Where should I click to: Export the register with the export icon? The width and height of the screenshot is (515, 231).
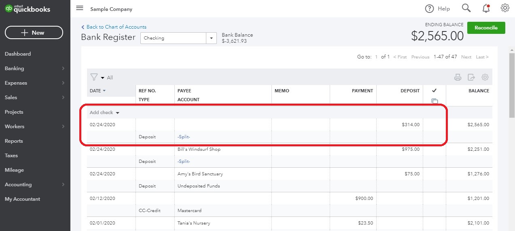(471, 77)
